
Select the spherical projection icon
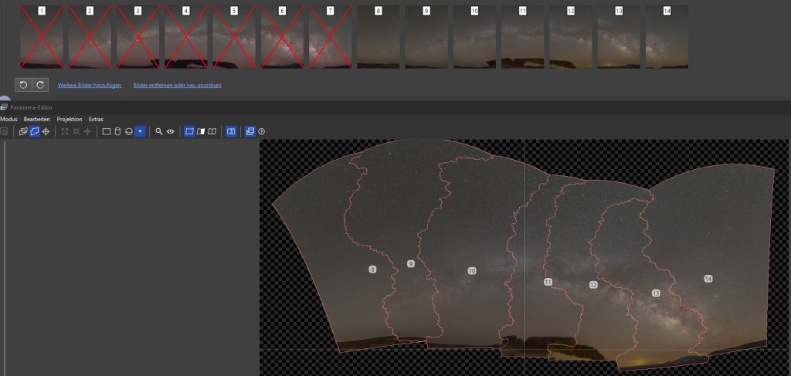(128, 132)
